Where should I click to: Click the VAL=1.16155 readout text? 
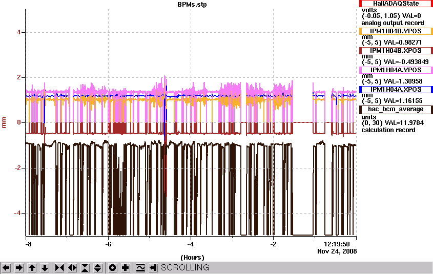403,101
